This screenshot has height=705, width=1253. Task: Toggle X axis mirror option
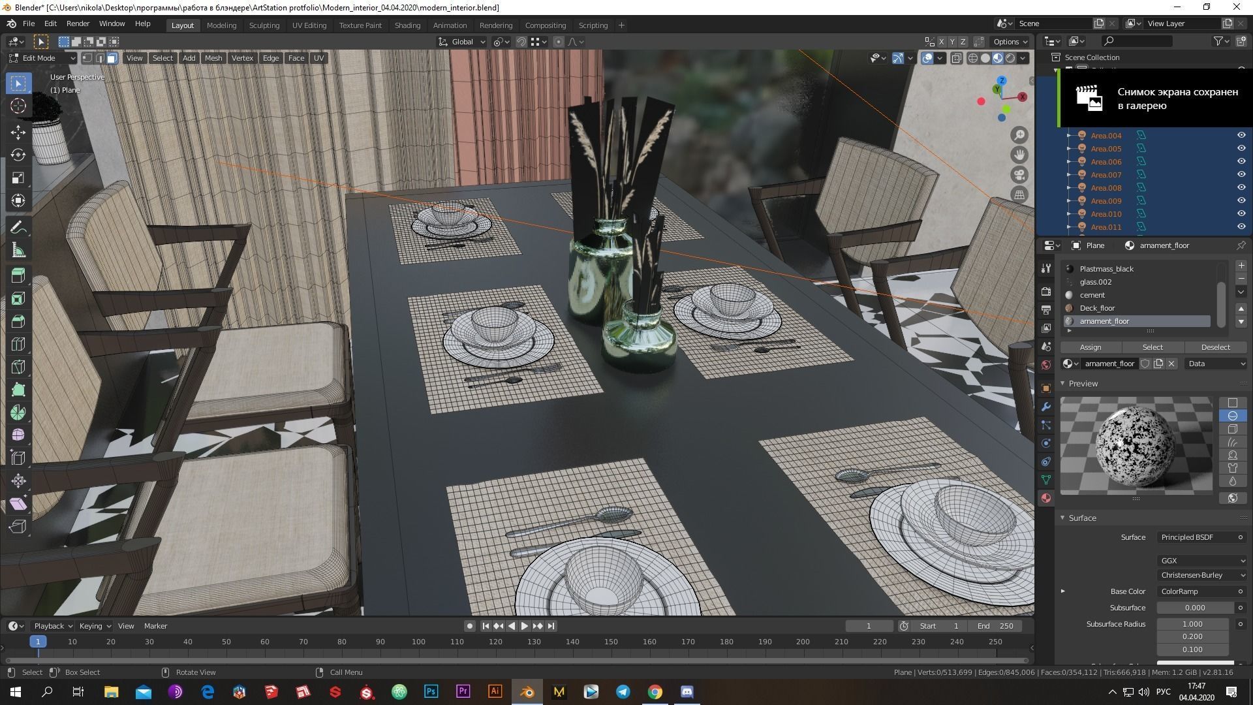pyautogui.click(x=941, y=42)
